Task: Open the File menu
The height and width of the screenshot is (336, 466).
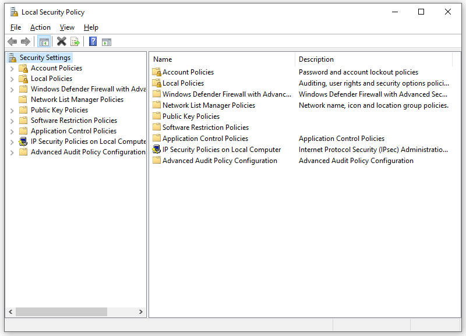Action: coord(15,27)
